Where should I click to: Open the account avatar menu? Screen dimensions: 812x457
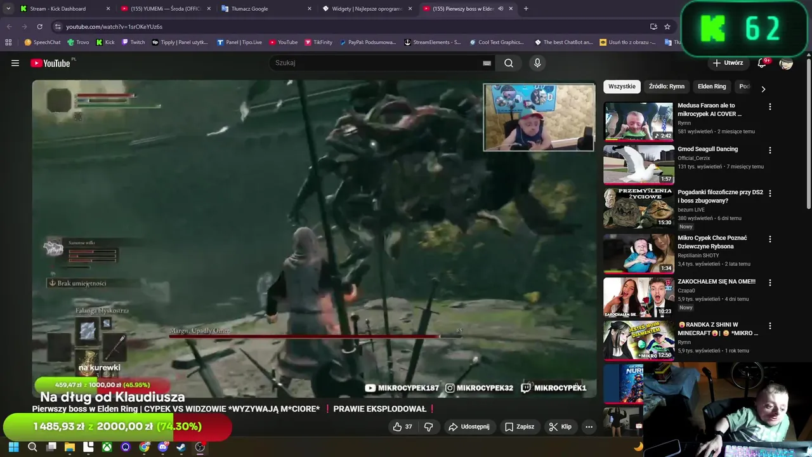pyautogui.click(x=786, y=63)
